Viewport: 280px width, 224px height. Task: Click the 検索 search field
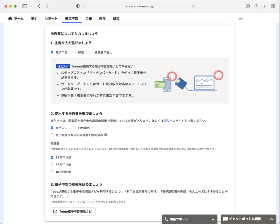(x=252, y=18)
